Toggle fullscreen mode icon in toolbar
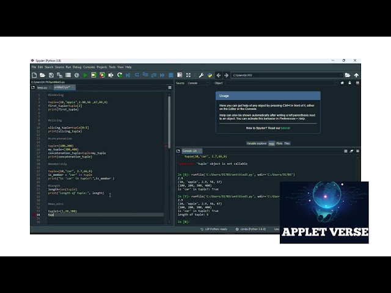This screenshot has width=391, height=293. 188,75
